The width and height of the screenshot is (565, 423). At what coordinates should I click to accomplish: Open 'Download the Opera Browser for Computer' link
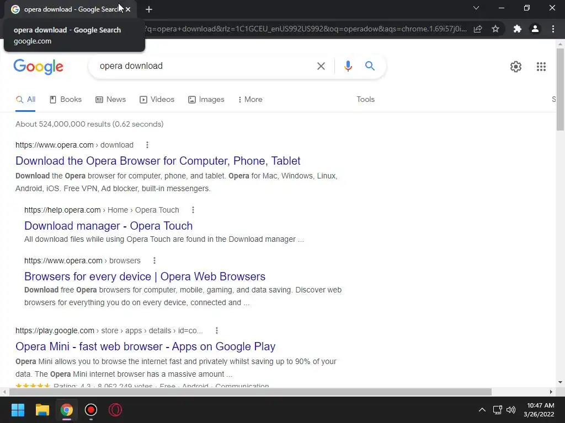click(158, 161)
